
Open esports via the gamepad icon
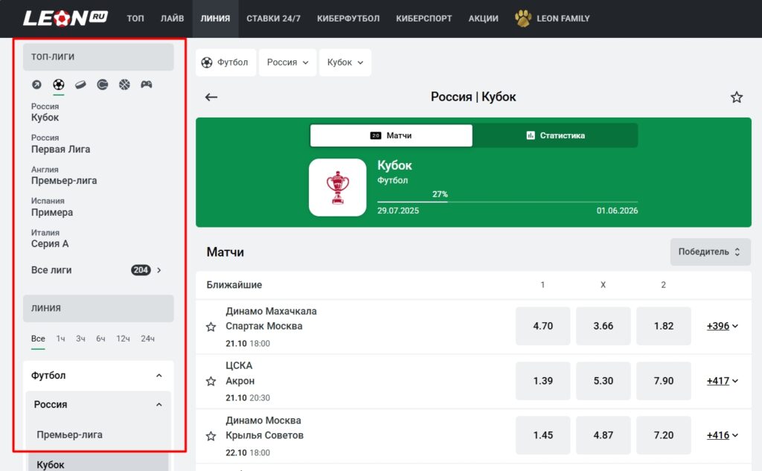pos(146,85)
